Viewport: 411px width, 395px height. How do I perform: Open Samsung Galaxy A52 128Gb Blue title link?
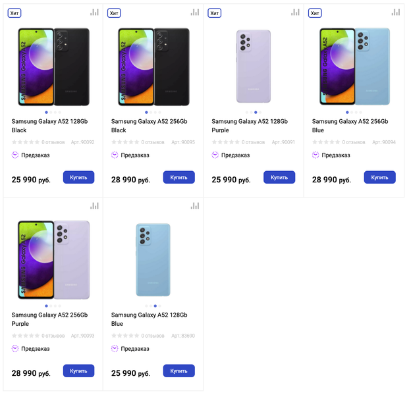point(149,319)
